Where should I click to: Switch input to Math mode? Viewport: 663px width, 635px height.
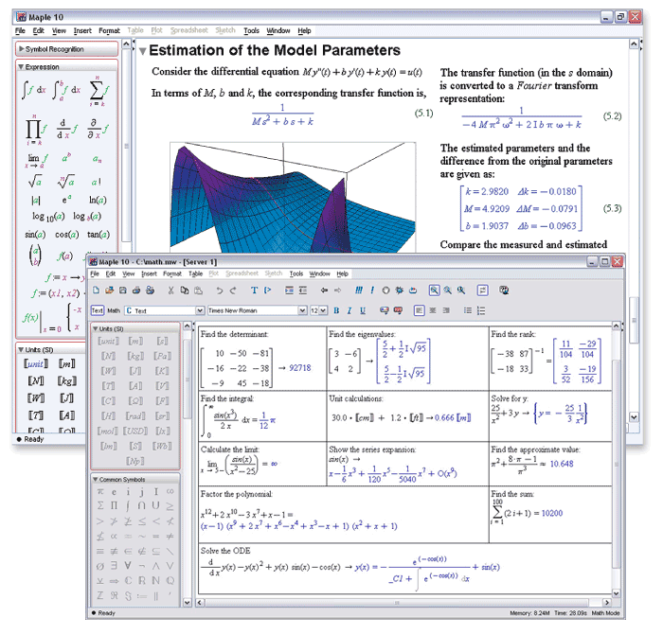point(114,310)
